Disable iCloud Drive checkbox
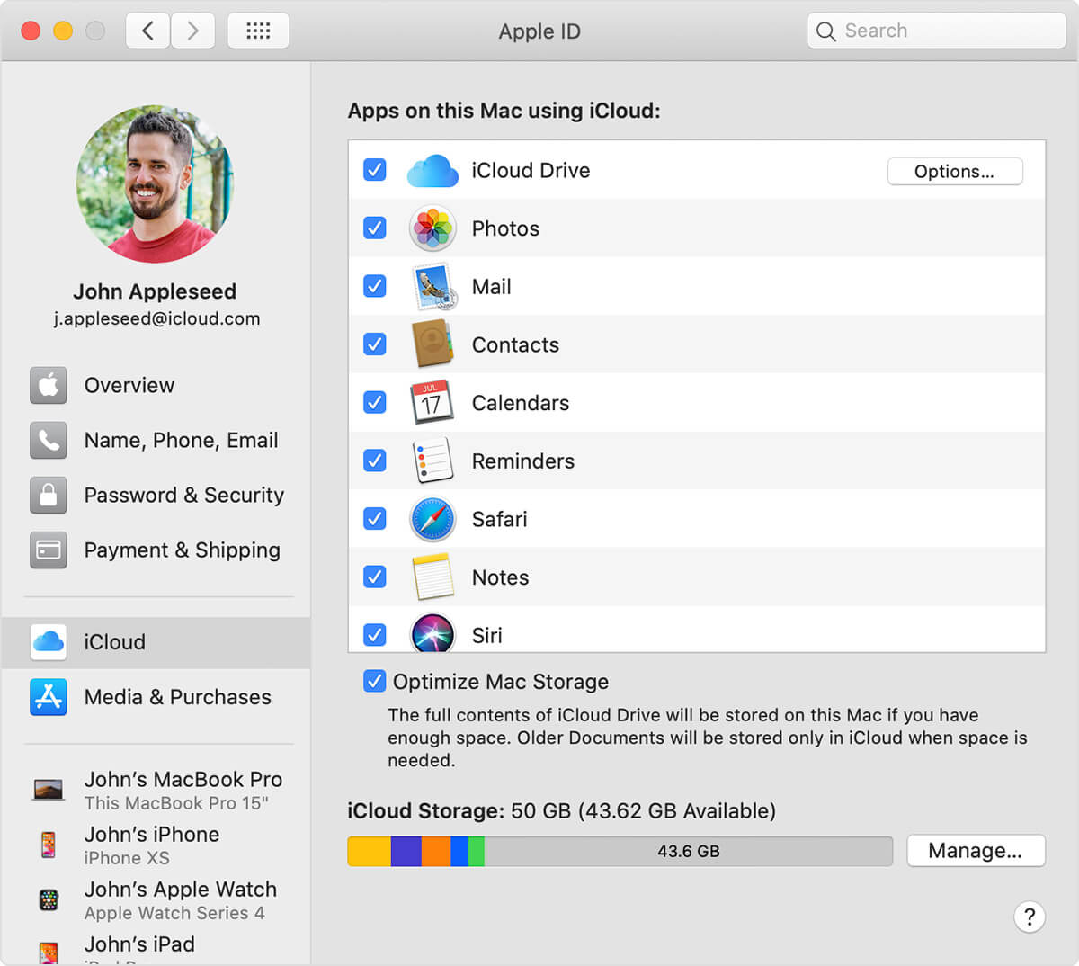The width and height of the screenshot is (1079, 966). tap(374, 170)
